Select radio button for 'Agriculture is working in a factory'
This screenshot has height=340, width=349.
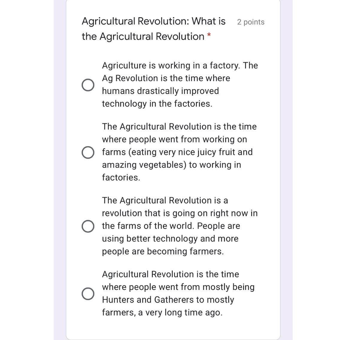pos(88,85)
